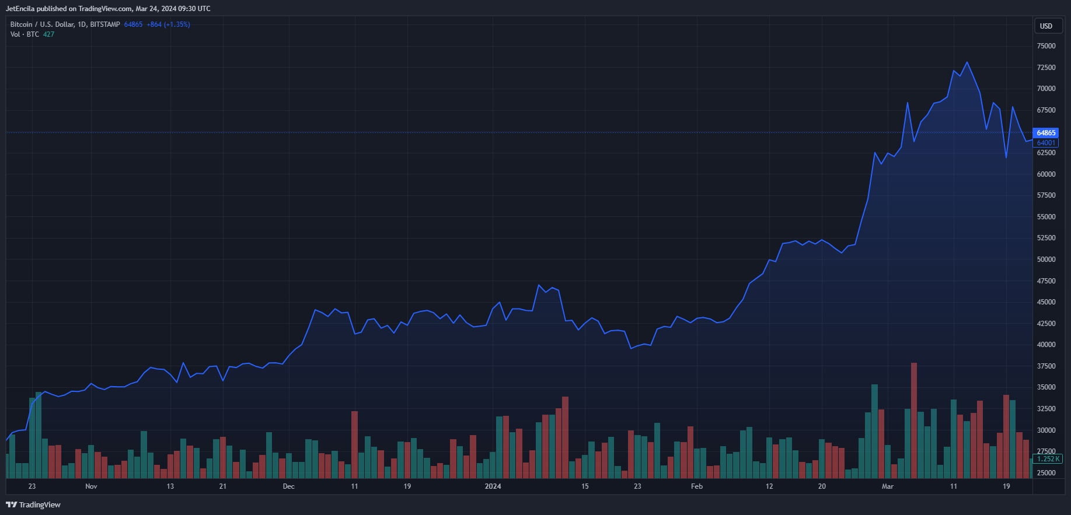
Task: Click the 75000 level on the price scale
Action: click(1046, 46)
